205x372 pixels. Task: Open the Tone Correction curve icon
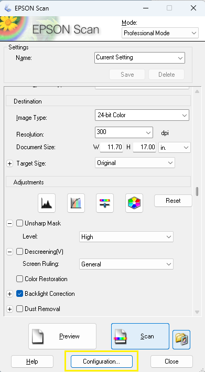click(76, 203)
